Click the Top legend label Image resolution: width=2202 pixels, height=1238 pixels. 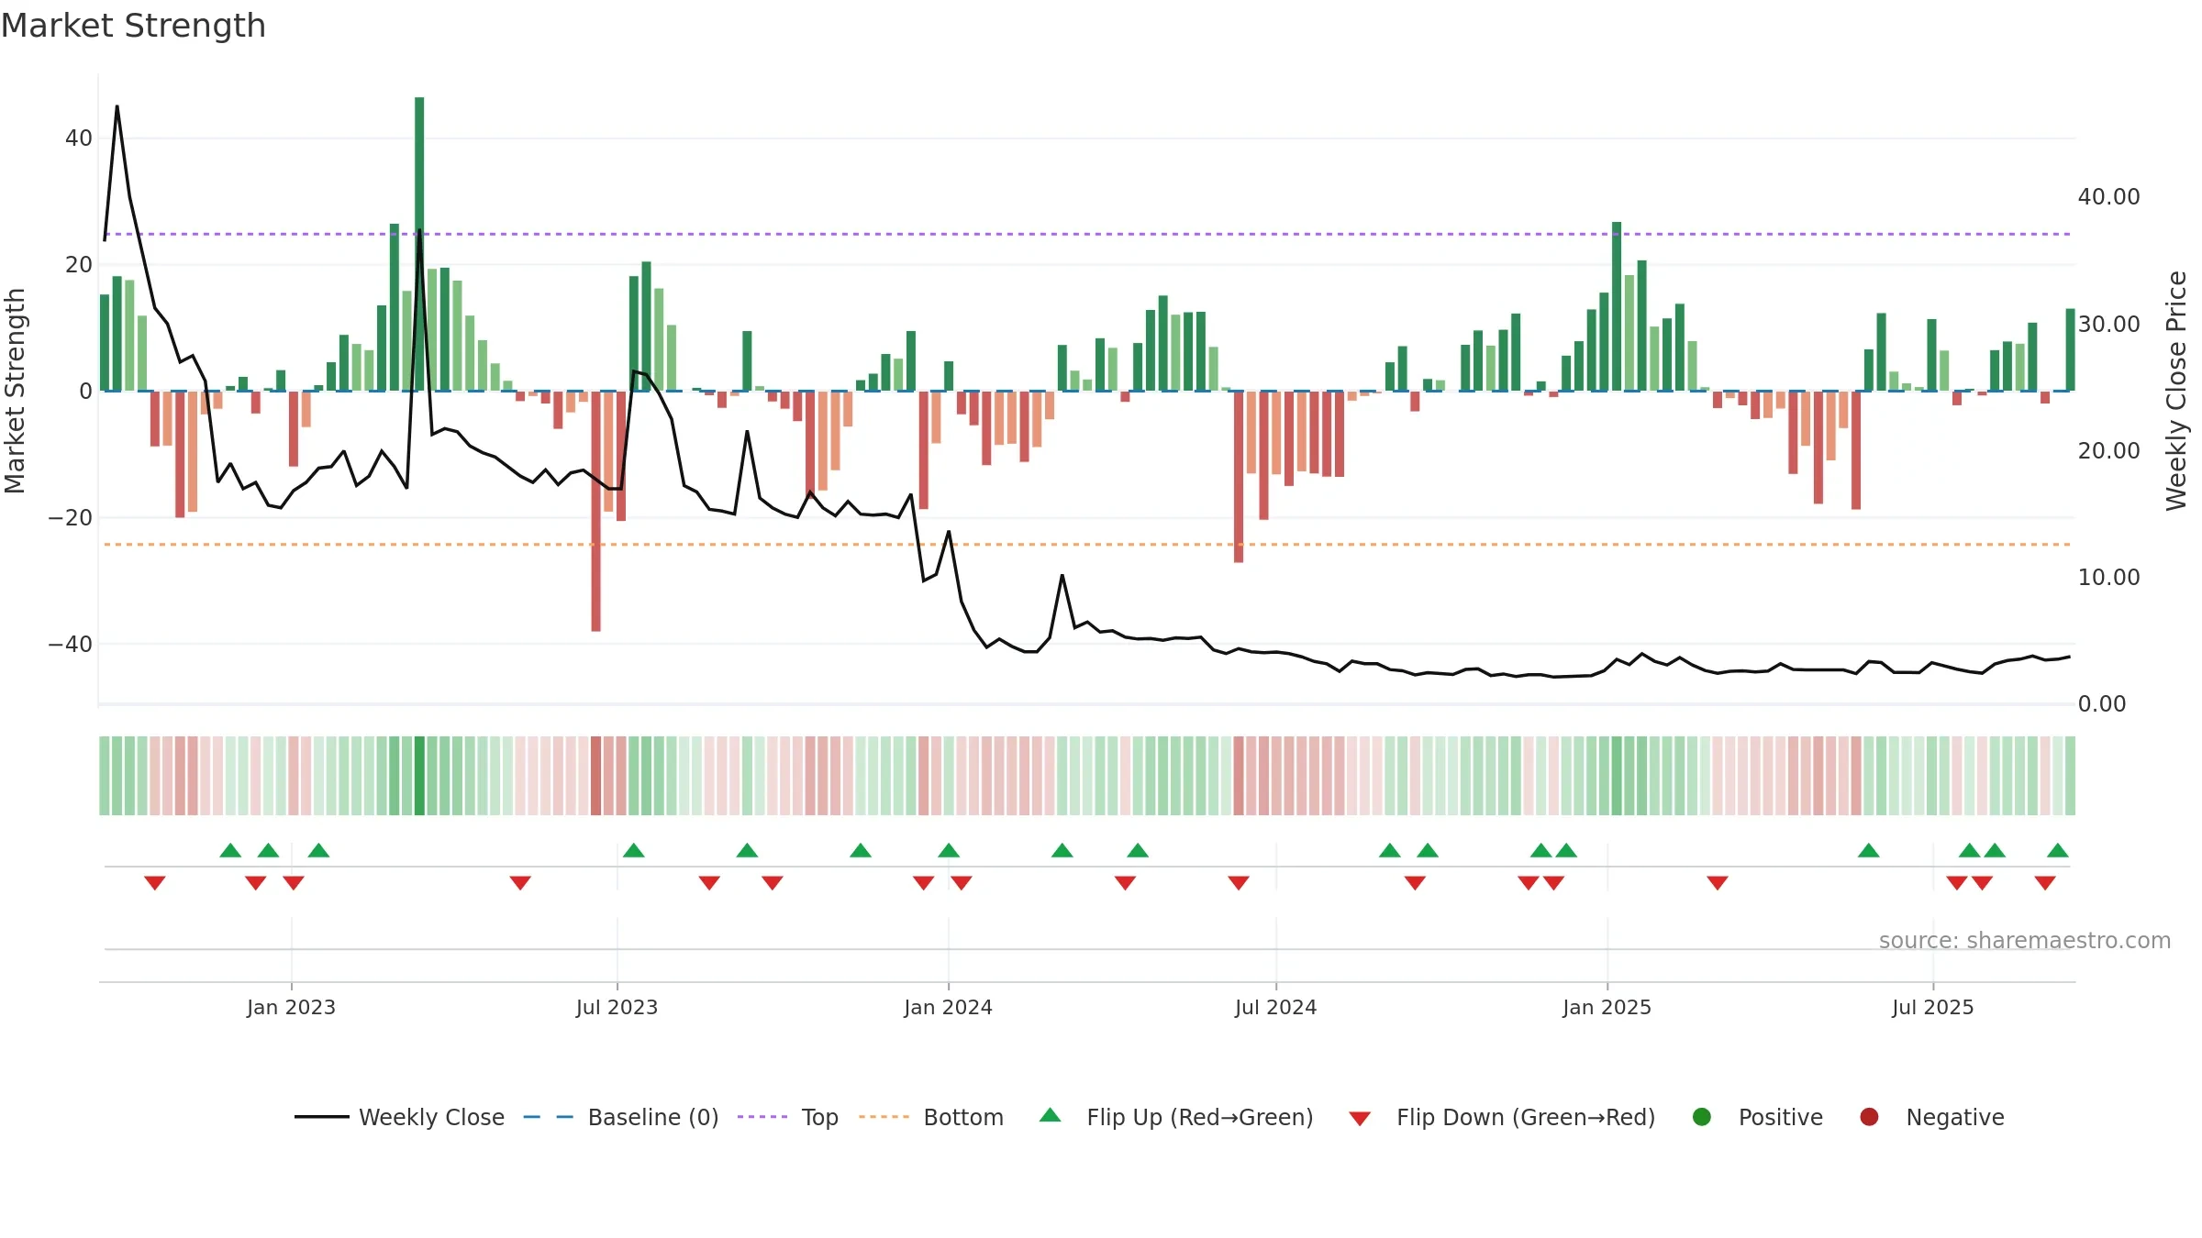click(819, 1117)
